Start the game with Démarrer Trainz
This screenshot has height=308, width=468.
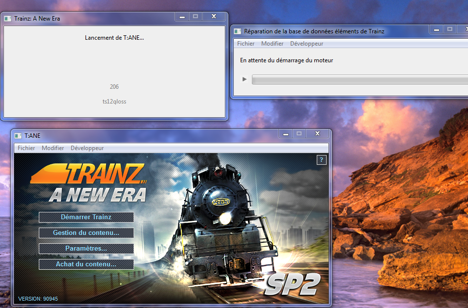[x=86, y=217]
